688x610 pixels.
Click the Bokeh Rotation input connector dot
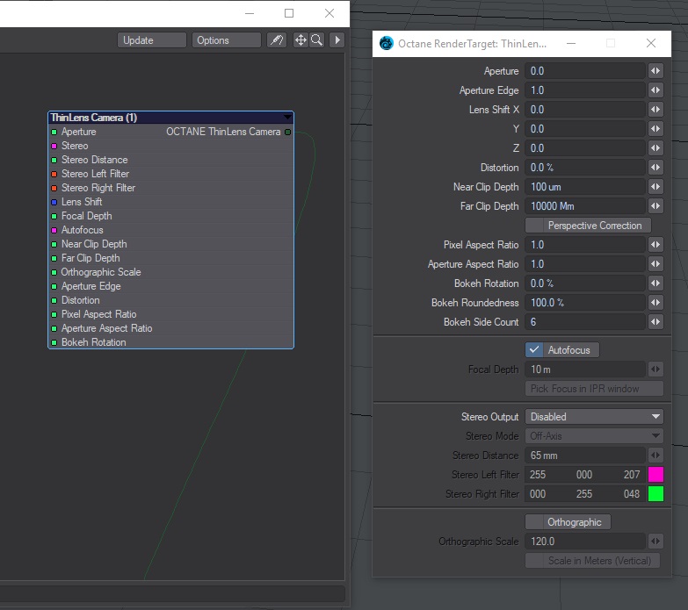pyautogui.click(x=54, y=342)
